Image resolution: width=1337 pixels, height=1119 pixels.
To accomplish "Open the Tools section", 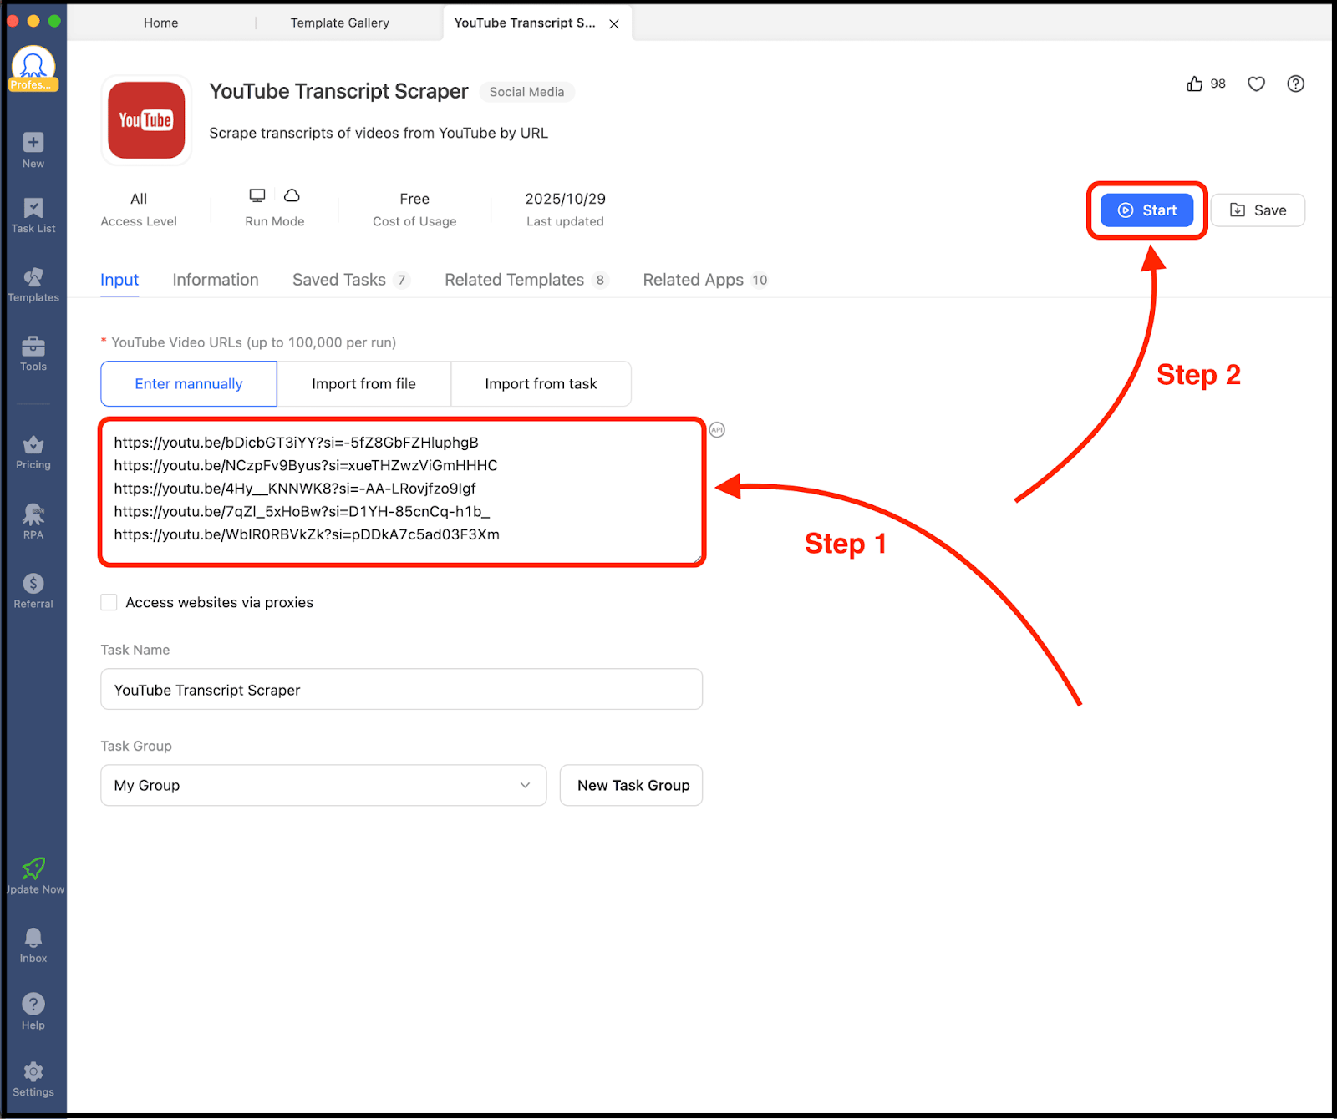I will click(x=33, y=354).
